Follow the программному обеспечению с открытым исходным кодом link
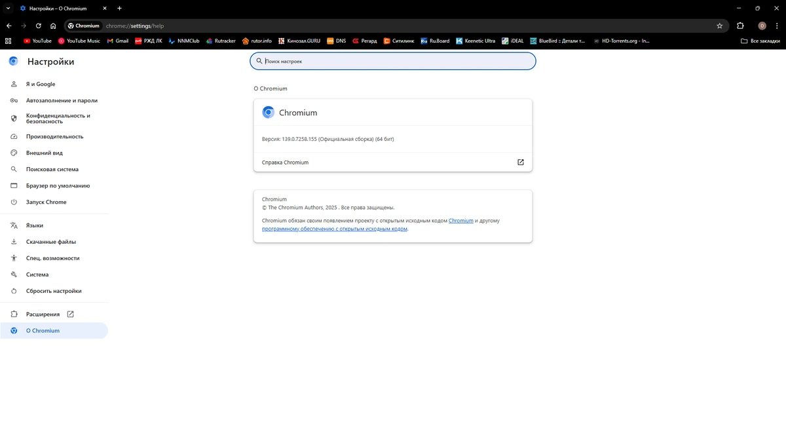786x426 pixels. (x=335, y=229)
